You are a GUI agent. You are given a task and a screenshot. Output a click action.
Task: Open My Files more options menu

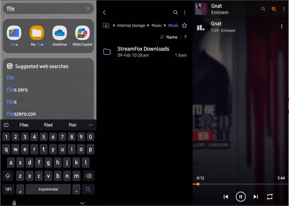click(184, 12)
